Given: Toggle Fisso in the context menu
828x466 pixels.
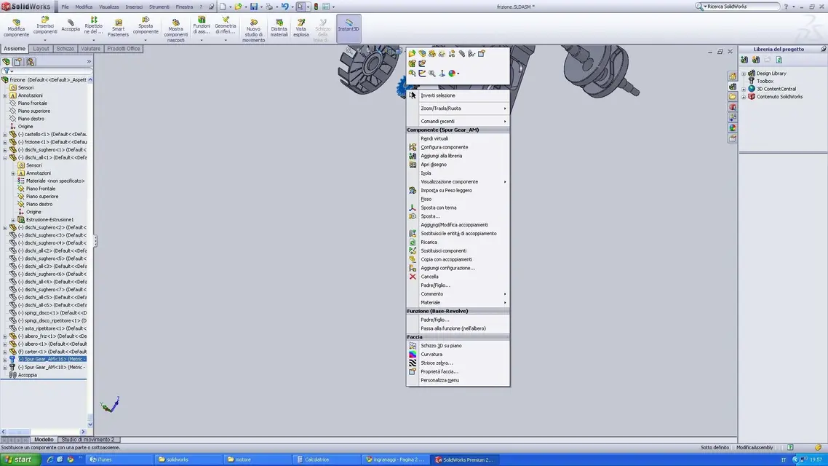Looking at the screenshot, I should (426, 199).
